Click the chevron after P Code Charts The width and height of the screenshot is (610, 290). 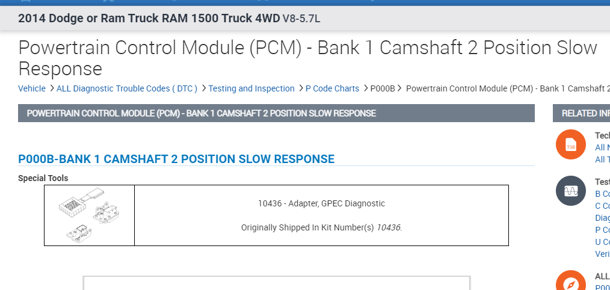[x=365, y=88]
